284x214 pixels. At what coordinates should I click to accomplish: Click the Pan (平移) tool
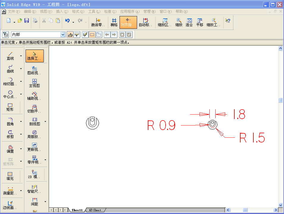(200, 23)
